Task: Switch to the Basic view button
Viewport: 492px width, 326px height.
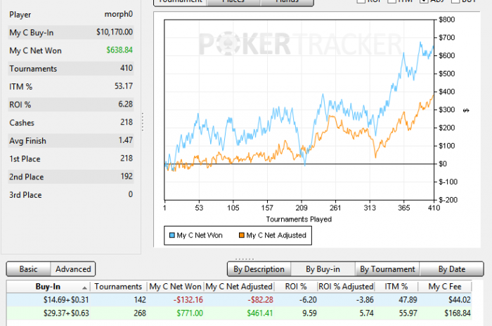Action: pos(28,269)
